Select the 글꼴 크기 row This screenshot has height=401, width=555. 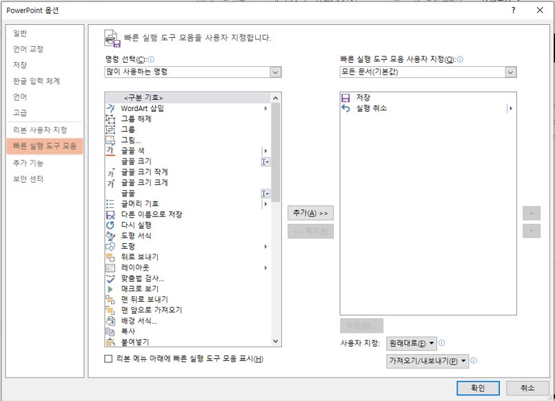(188, 161)
